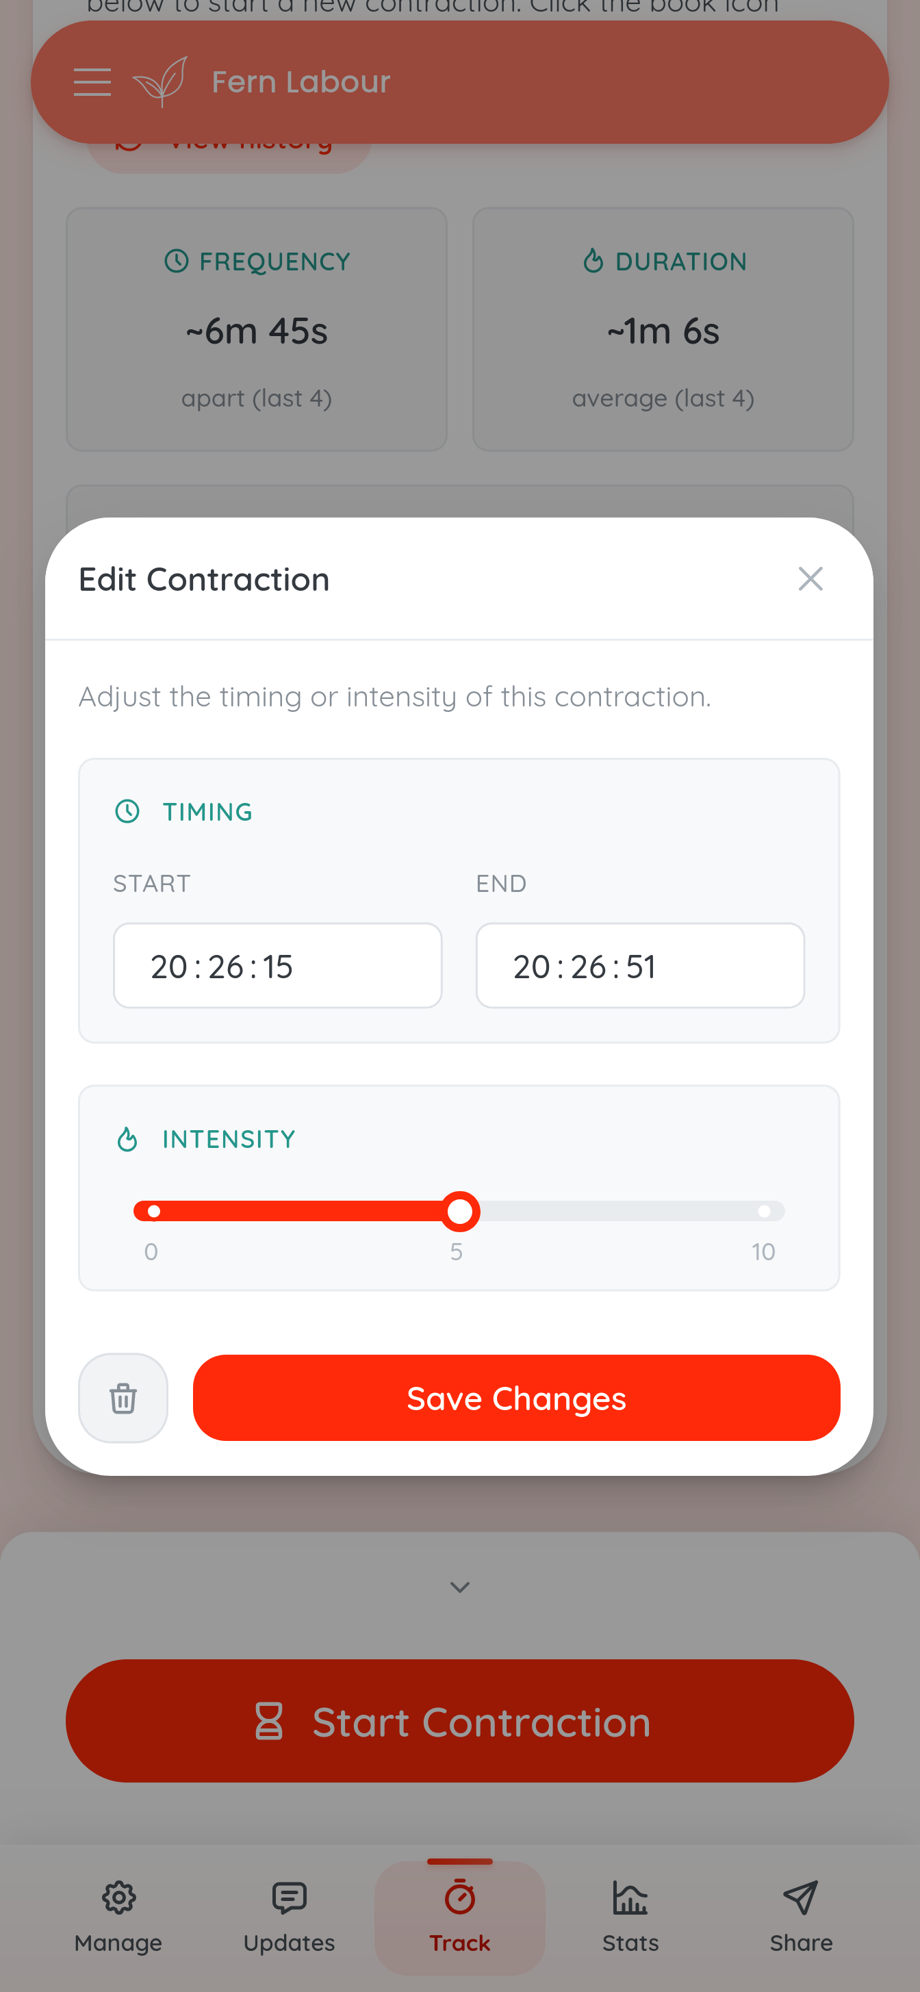Collapse the panel with chevron arrow
920x1992 pixels.
pyautogui.click(x=460, y=1587)
